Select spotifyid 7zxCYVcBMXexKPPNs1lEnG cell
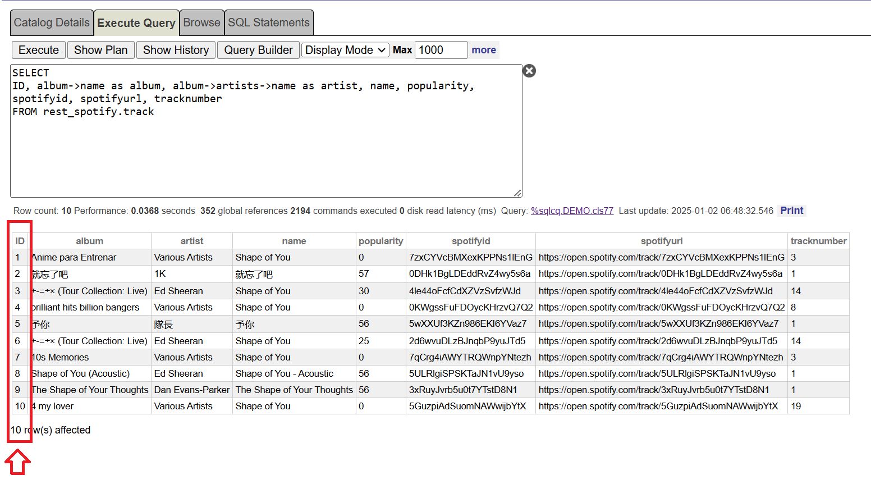 (x=471, y=257)
